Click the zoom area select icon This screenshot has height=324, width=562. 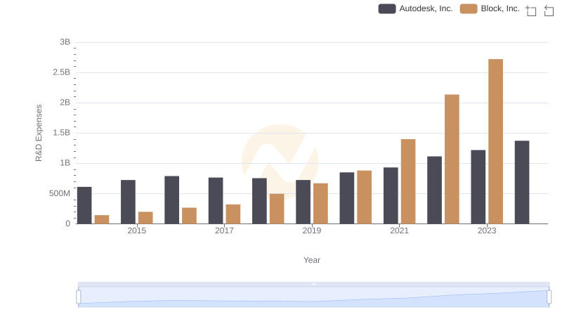[x=531, y=11]
